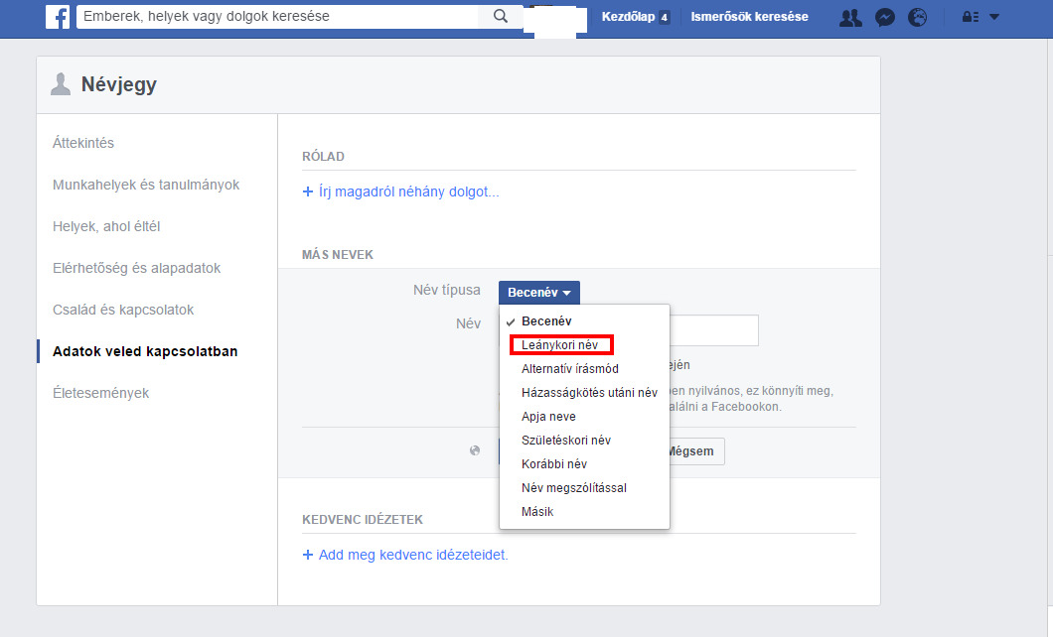Open Helyek, ahol éltél section
The width and height of the screenshot is (1053, 637).
106,226
